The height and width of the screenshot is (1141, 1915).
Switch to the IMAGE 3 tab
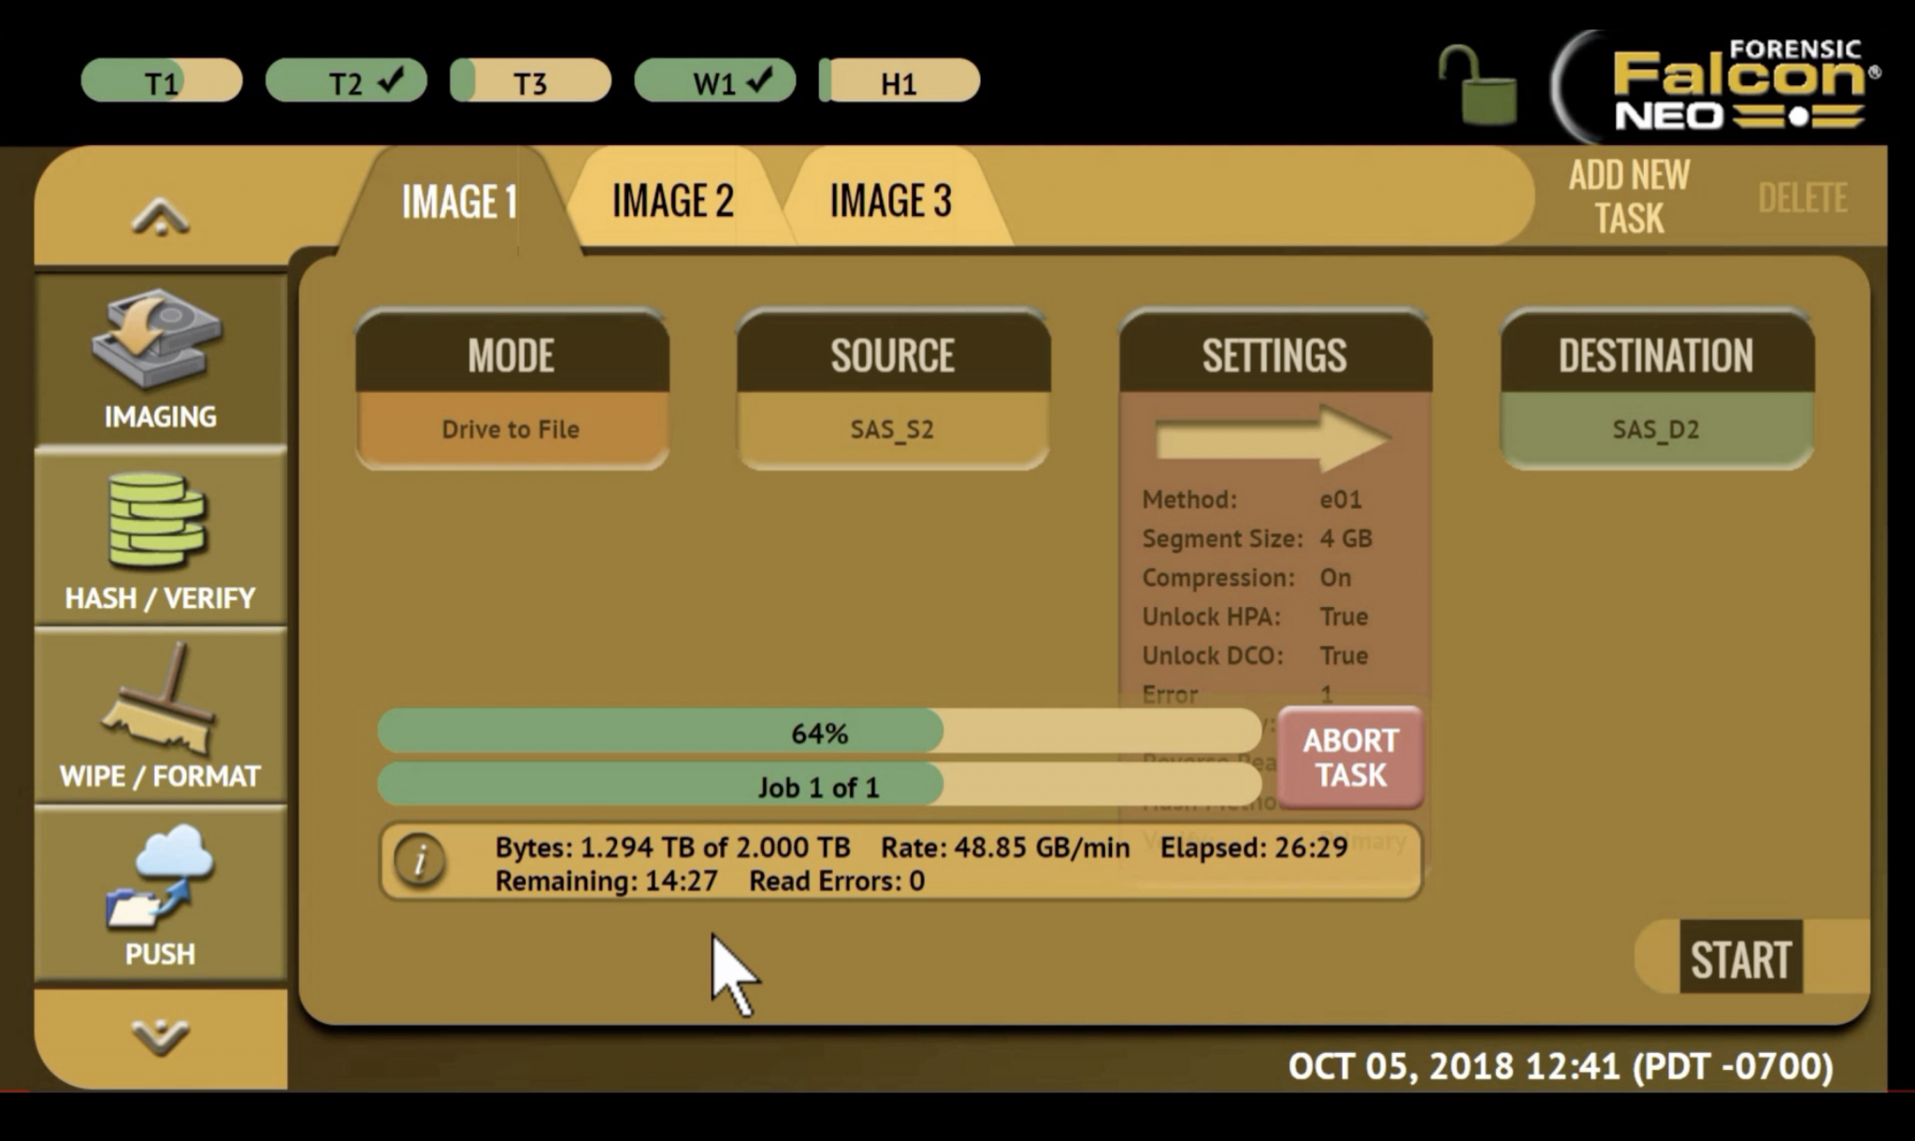tap(890, 200)
